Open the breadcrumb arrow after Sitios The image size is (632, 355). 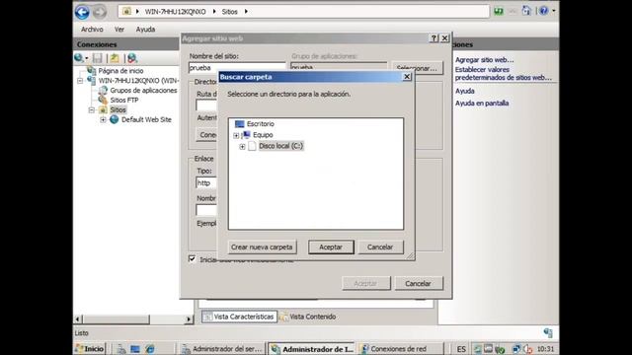pos(246,12)
